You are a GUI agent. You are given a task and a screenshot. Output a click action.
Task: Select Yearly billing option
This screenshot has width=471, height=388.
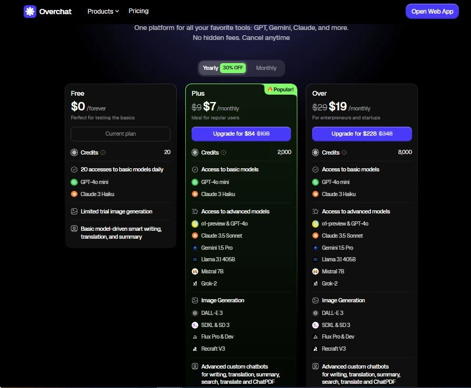(x=211, y=68)
